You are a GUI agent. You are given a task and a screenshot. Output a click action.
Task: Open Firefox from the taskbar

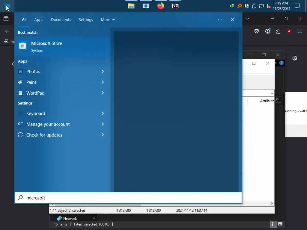[161, 6]
